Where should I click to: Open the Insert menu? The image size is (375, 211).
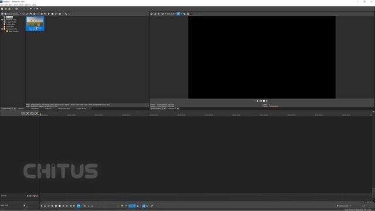16,5
